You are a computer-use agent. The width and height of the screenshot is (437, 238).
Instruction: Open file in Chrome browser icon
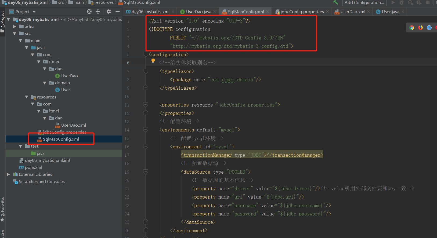(x=412, y=28)
